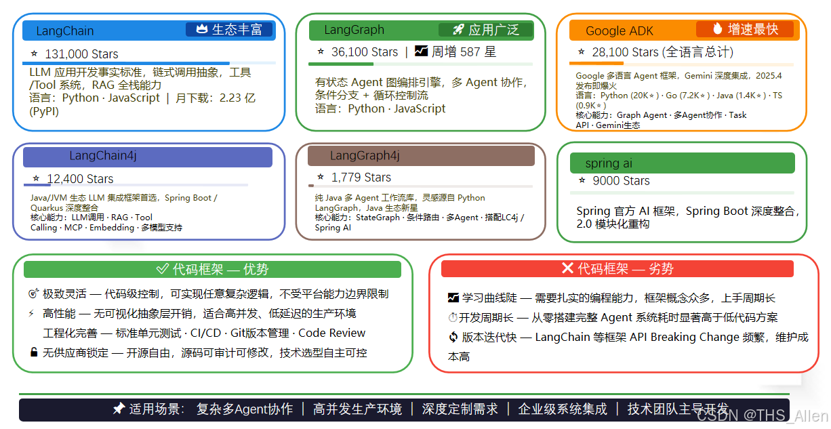Screen dimensions: 831x429
Task: Click the 12,400 Stars count
Action: click(x=80, y=179)
